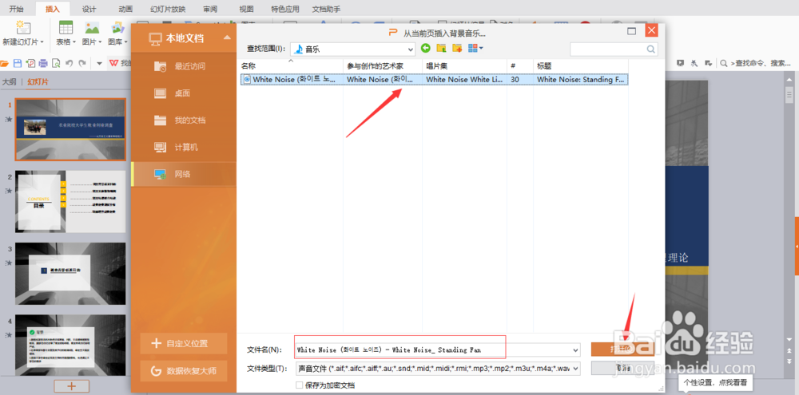The image size is (799, 395).
Task: Open the view mode grid icon menu
Action: [x=475, y=49]
